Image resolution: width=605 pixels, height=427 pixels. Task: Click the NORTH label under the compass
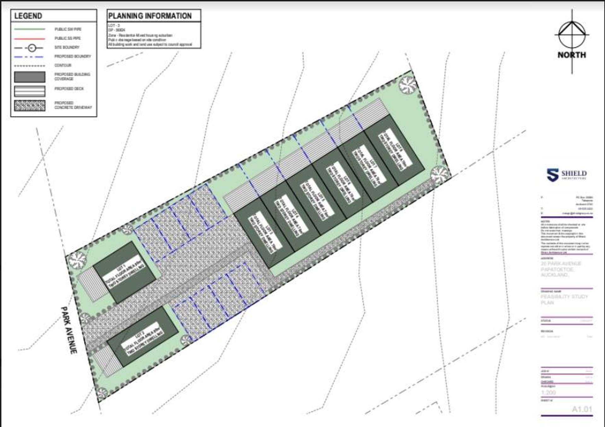pyautogui.click(x=572, y=55)
